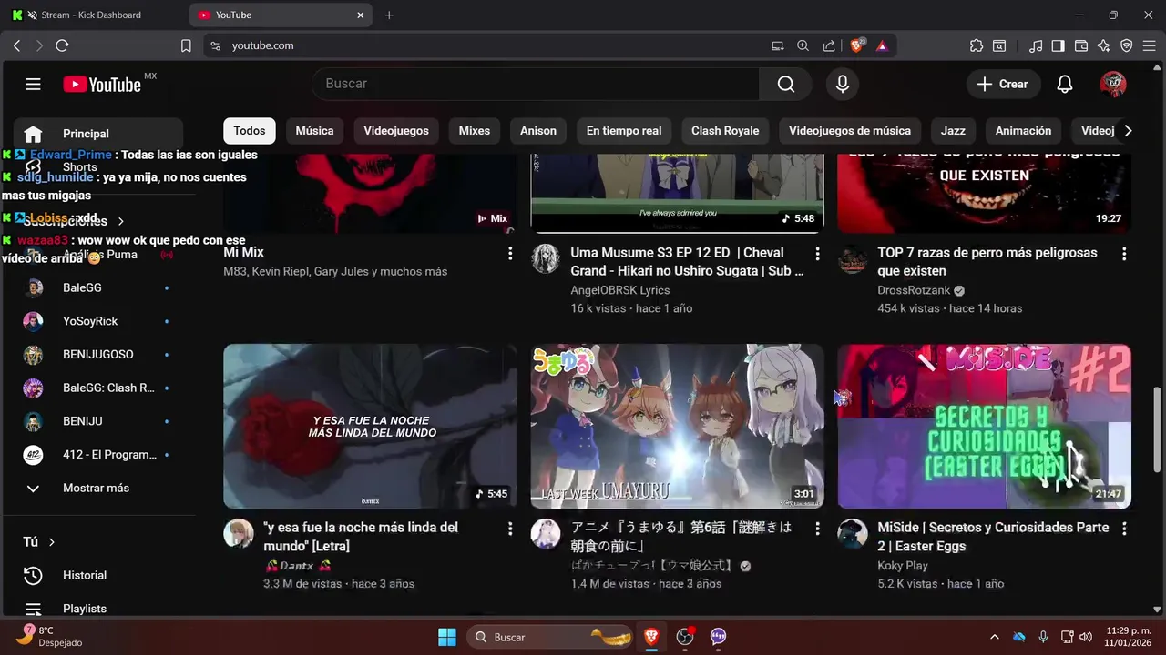Bookmark this page
The width and height of the screenshot is (1166, 655).
186,45
